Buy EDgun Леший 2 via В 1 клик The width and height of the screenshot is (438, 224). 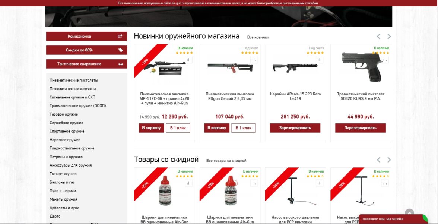pyautogui.click(x=243, y=128)
